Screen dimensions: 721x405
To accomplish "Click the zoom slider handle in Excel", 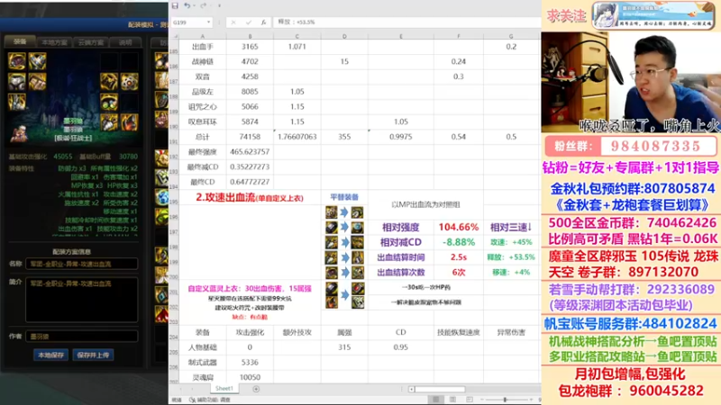I will [x=505, y=400].
